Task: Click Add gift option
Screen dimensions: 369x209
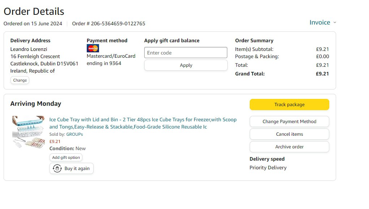Action: 66,157
